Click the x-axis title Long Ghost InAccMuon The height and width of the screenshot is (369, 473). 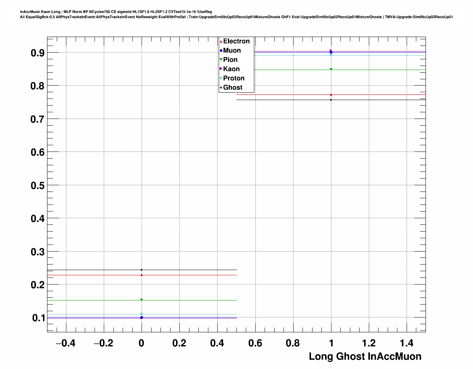(x=365, y=356)
